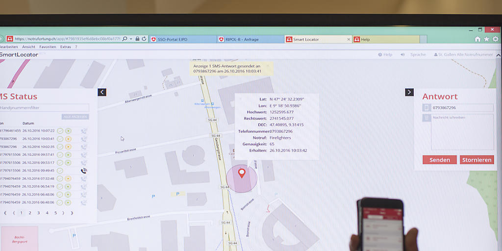Open the Ansicht menu
The height and width of the screenshot is (251, 502).
point(28,47)
